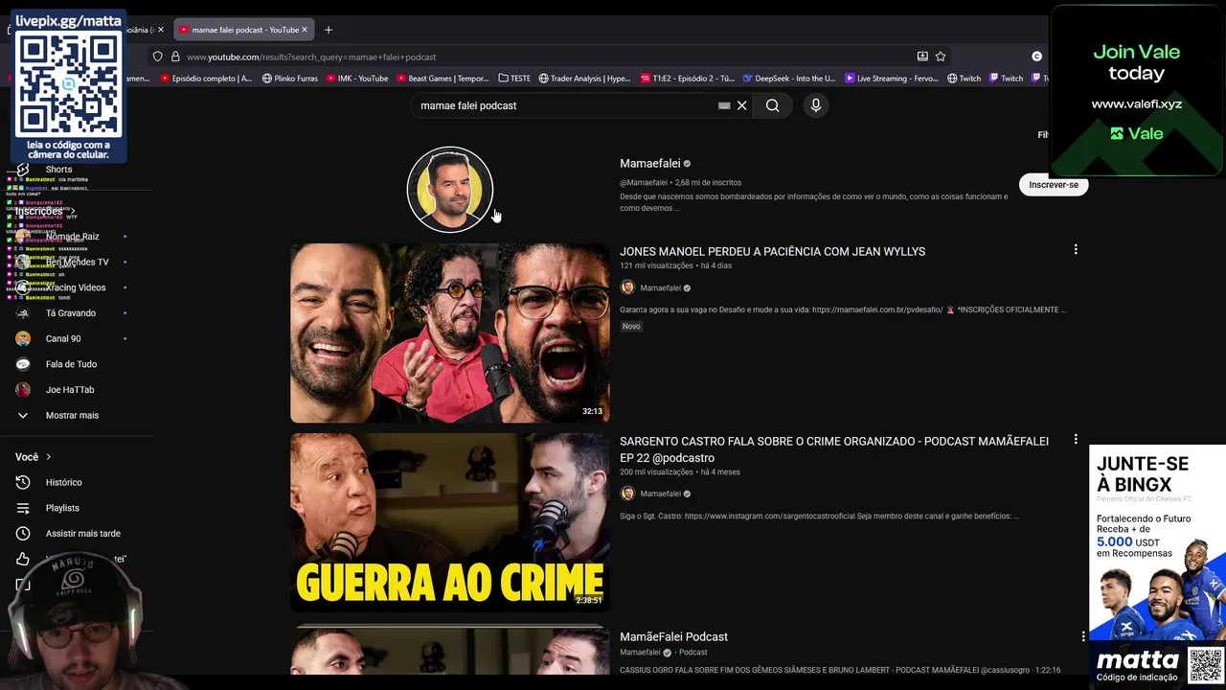Image resolution: width=1226 pixels, height=690 pixels.
Task: Open 'DeepSeek - Into the U...' bookmark
Action: (x=789, y=79)
